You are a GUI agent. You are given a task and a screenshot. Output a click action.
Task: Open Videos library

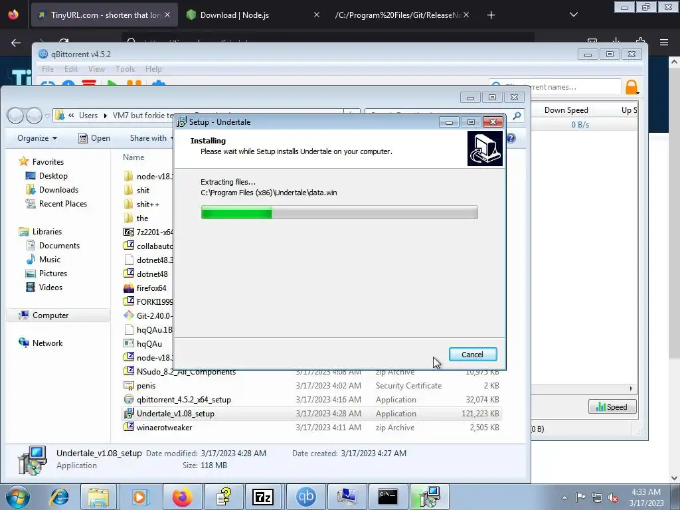tap(50, 287)
